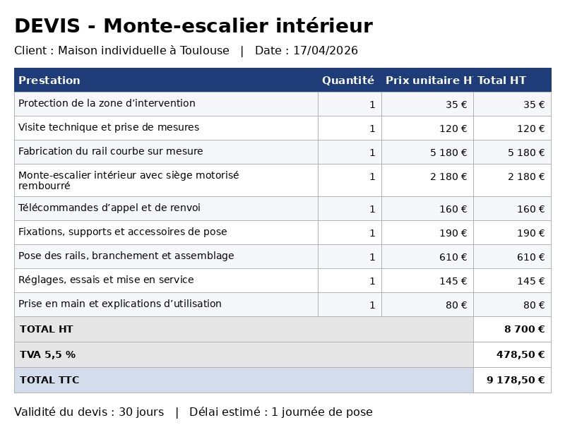Click the 8 700 € total amount
Screen dimensions: 565x437
524,329
